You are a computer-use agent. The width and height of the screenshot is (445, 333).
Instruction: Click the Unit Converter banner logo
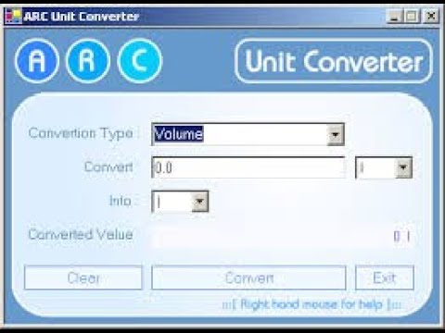click(334, 61)
